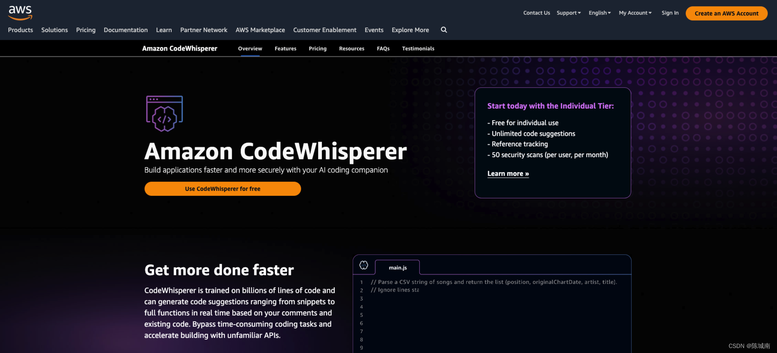The height and width of the screenshot is (353, 777).
Task: Open the Learn menu
Action: [x=164, y=30]
